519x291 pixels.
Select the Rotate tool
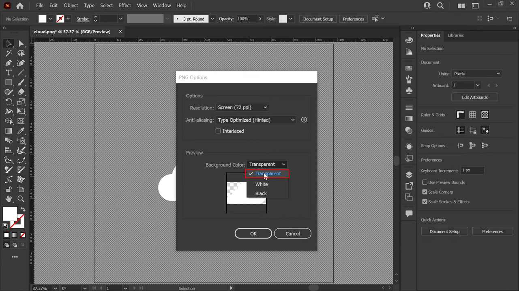click(x=9, y=102)
